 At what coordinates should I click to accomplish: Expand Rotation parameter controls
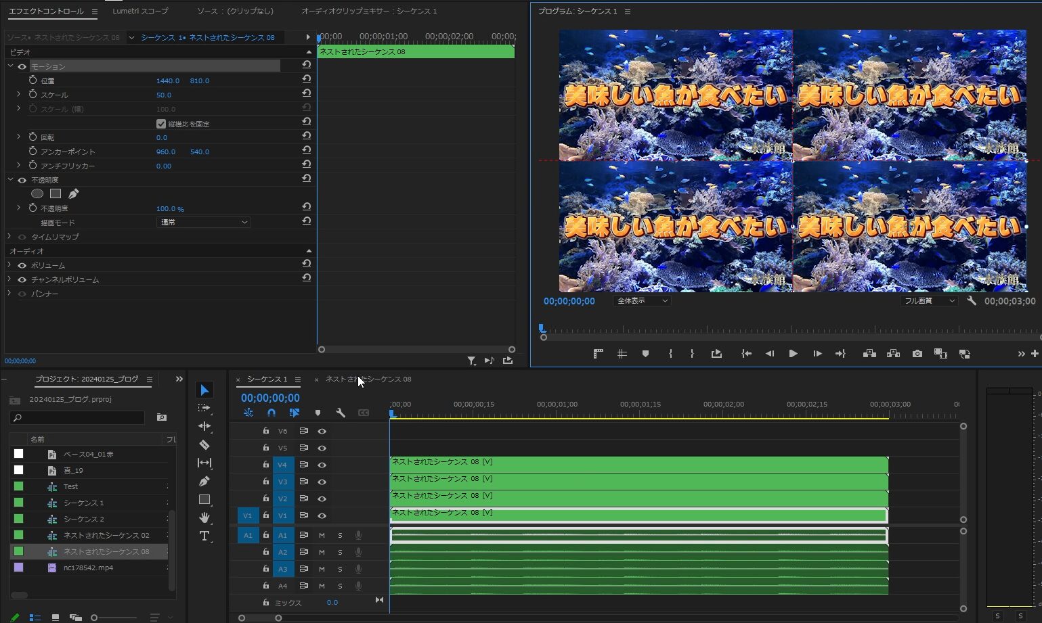tap(19, 137)
